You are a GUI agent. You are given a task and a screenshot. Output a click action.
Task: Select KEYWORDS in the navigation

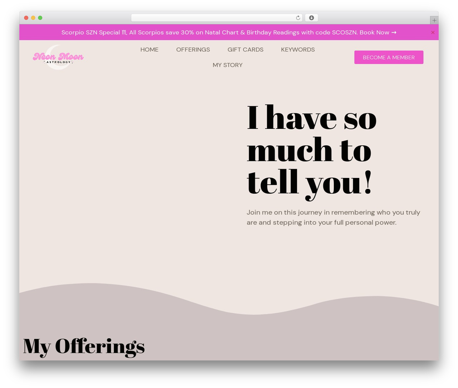(x=298, y=50)
